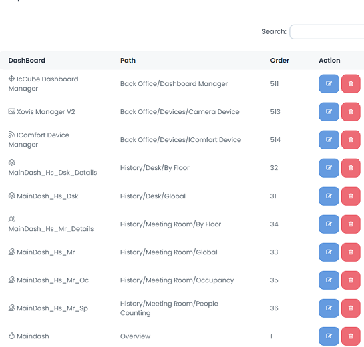Click the order value 513

(x=275, y=112)
